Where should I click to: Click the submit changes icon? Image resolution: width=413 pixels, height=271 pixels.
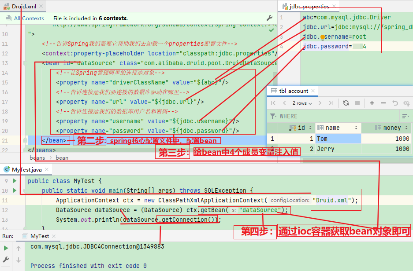click(x=406, y=103)
